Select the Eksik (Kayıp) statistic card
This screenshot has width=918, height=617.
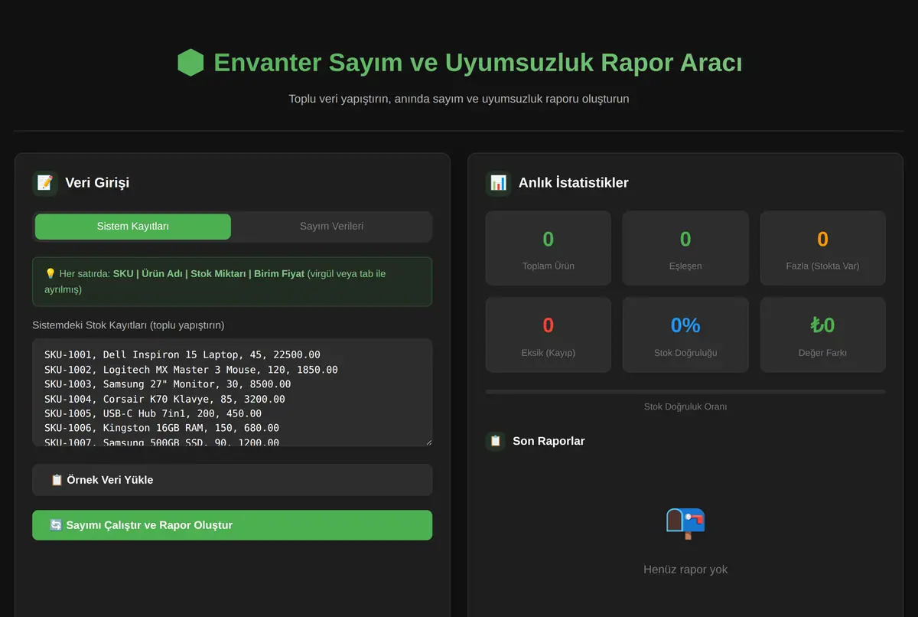coord(549,335)
